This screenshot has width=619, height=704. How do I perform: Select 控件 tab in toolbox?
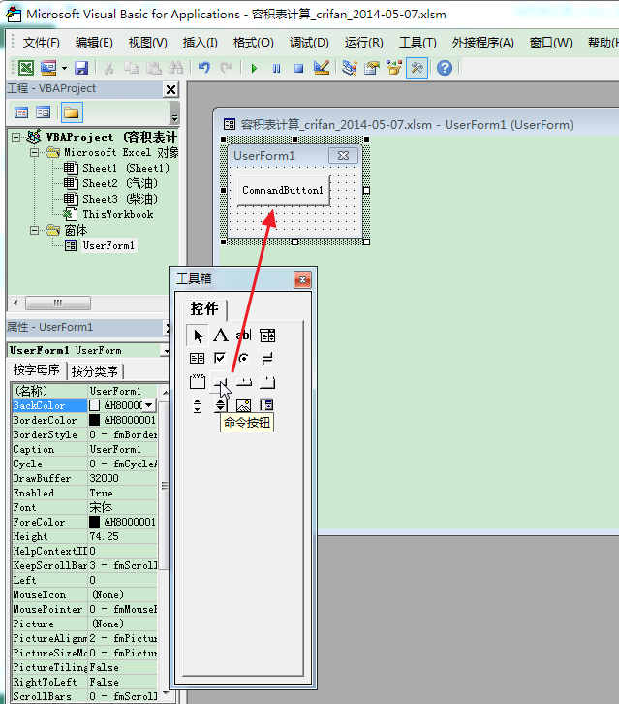point(204,309)
